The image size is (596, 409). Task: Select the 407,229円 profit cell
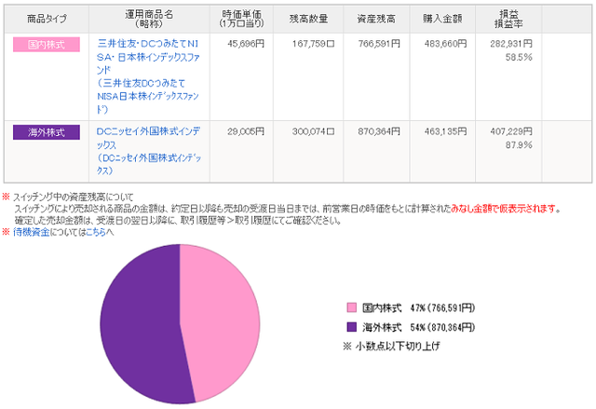coord(511,131)
